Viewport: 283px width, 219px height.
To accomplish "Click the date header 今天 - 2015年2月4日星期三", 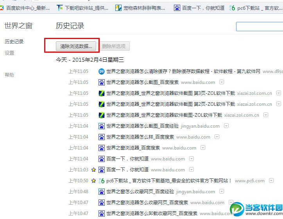I will tap(90, 60).
